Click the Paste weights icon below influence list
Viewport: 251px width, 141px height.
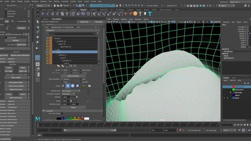point(63,66)
